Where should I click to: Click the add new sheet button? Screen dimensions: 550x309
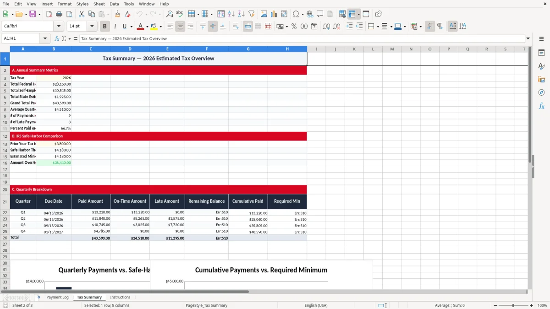coord(38,297)
